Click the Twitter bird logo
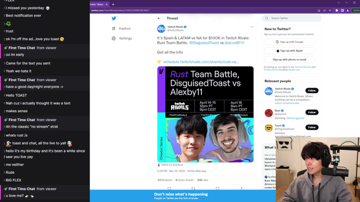360x202 pixels. tap(114, 19)
